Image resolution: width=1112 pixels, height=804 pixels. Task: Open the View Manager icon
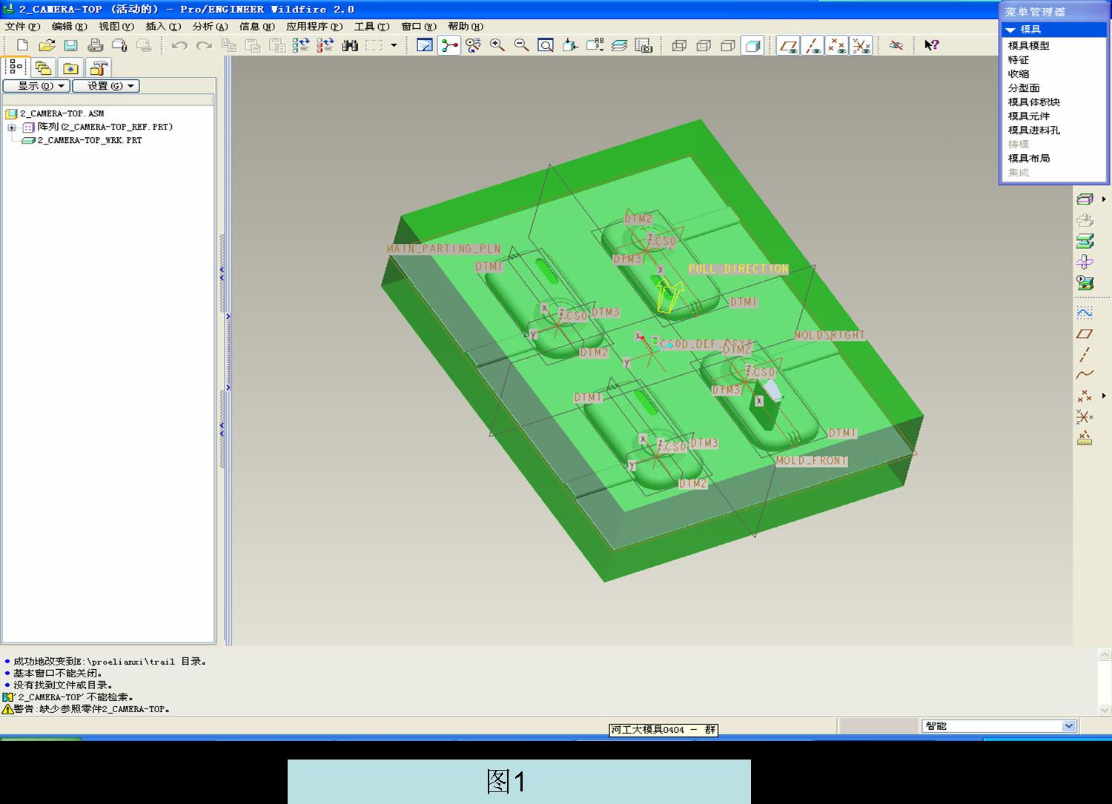[643, 45]
